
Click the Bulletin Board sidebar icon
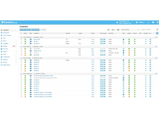tap(2, 65)
